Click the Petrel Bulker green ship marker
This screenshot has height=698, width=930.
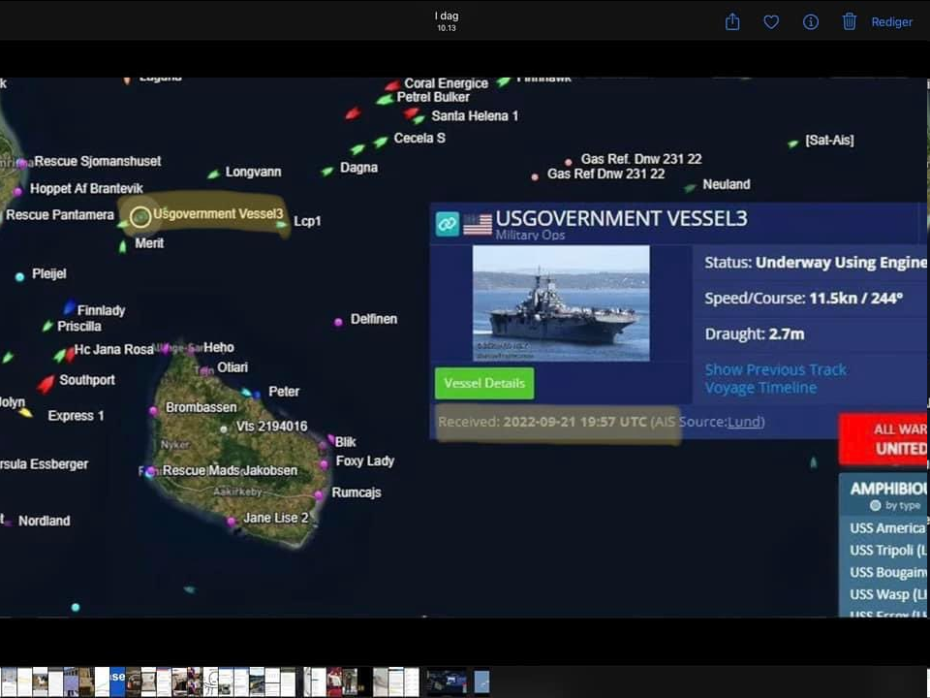385,100
